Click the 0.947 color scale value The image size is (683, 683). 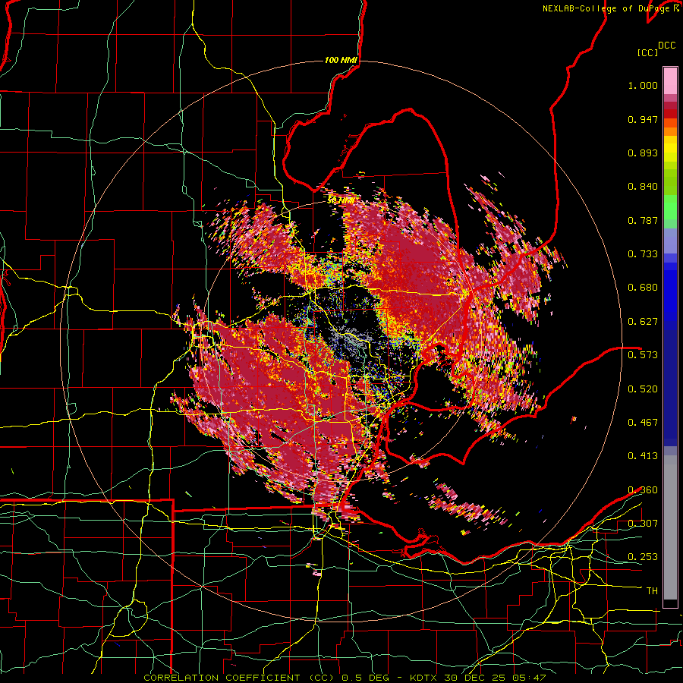pos(643,119)
